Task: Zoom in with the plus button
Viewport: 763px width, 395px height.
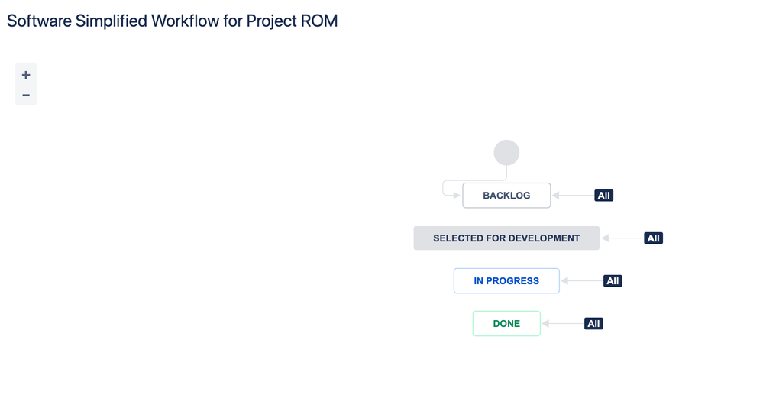Action: [x=26, y=75]
